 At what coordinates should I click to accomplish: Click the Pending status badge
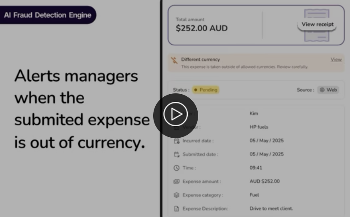[205, 90]
